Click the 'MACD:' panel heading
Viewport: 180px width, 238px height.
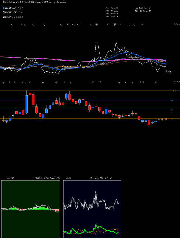click(x=11, y=178)
